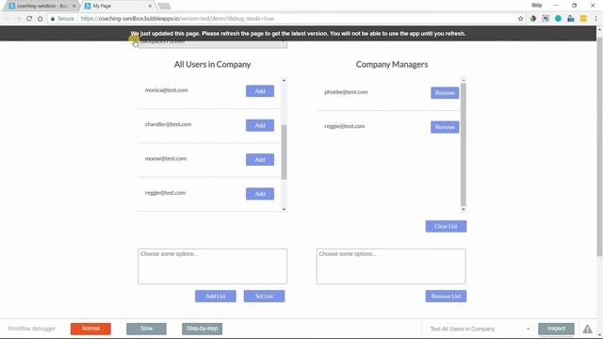Click the Set List button
The width and height of the screenshot is (603, 339).
point(264,297)
